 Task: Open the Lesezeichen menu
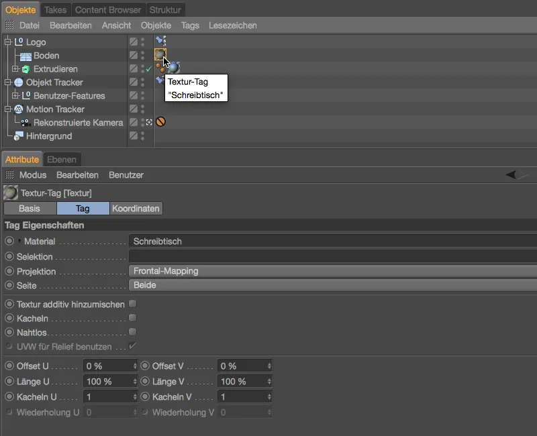pos(233,25)
